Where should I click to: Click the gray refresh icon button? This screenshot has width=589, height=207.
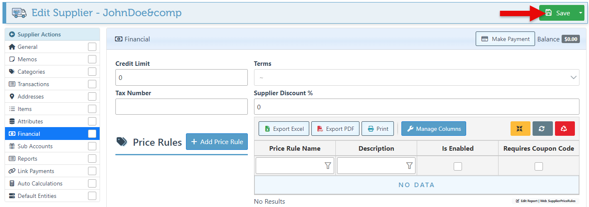coord(542,128)
